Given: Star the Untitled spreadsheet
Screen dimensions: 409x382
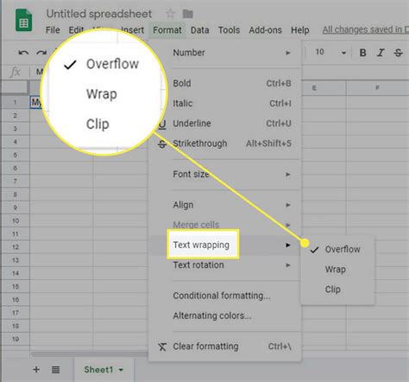Looking at the screenshot, I should point(170,14).
